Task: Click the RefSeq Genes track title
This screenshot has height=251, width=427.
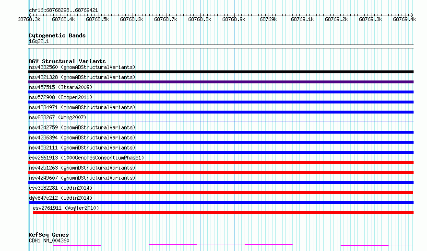Action: tap(48, 235)
